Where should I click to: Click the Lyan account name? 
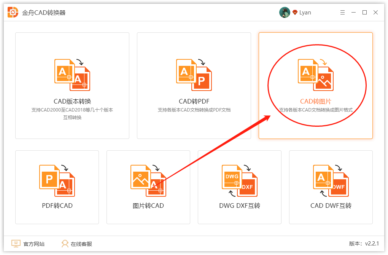coord(305,12)
